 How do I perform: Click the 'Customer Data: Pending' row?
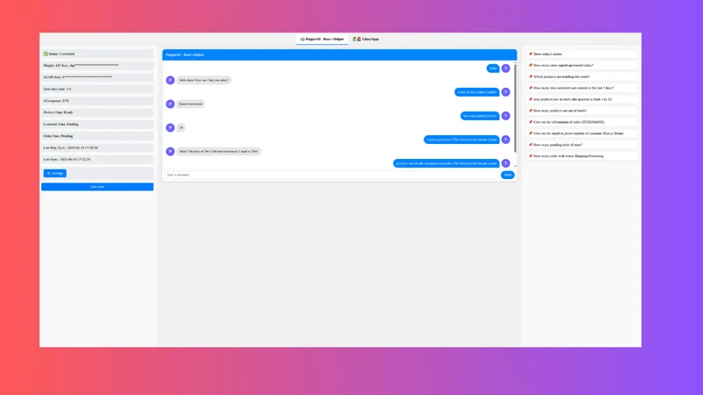(x=98, y=124)
